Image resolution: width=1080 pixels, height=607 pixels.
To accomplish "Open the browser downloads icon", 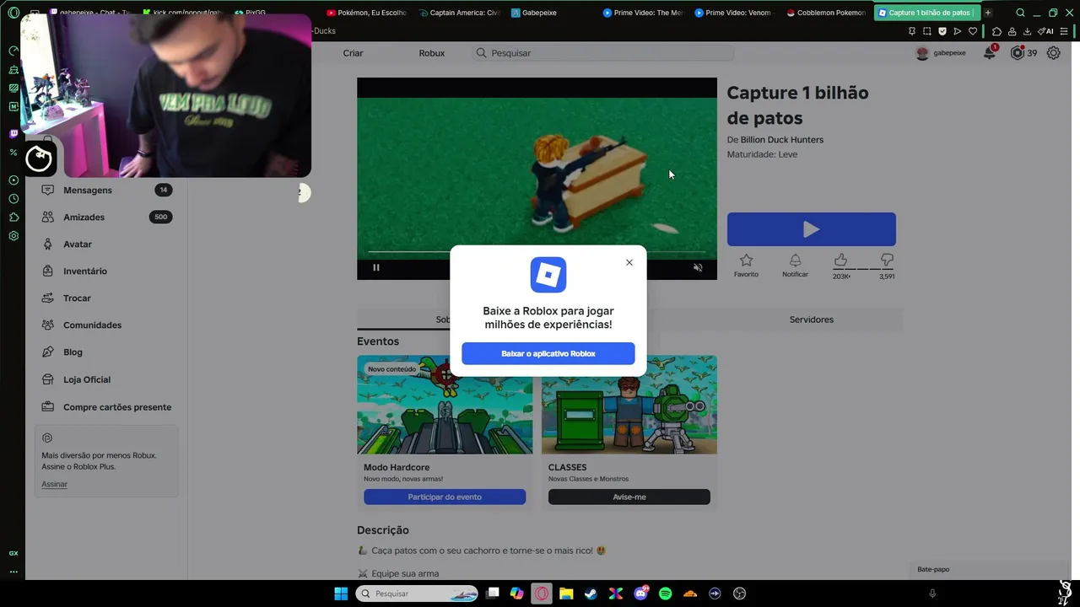I will point(1027,31).
